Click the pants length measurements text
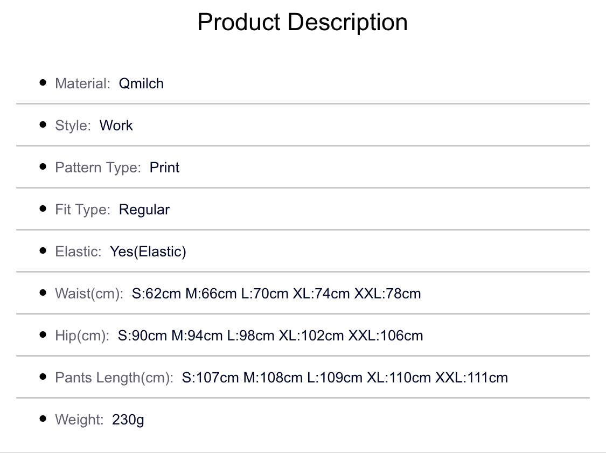606x453 pixels. click(x=345, y=378)
